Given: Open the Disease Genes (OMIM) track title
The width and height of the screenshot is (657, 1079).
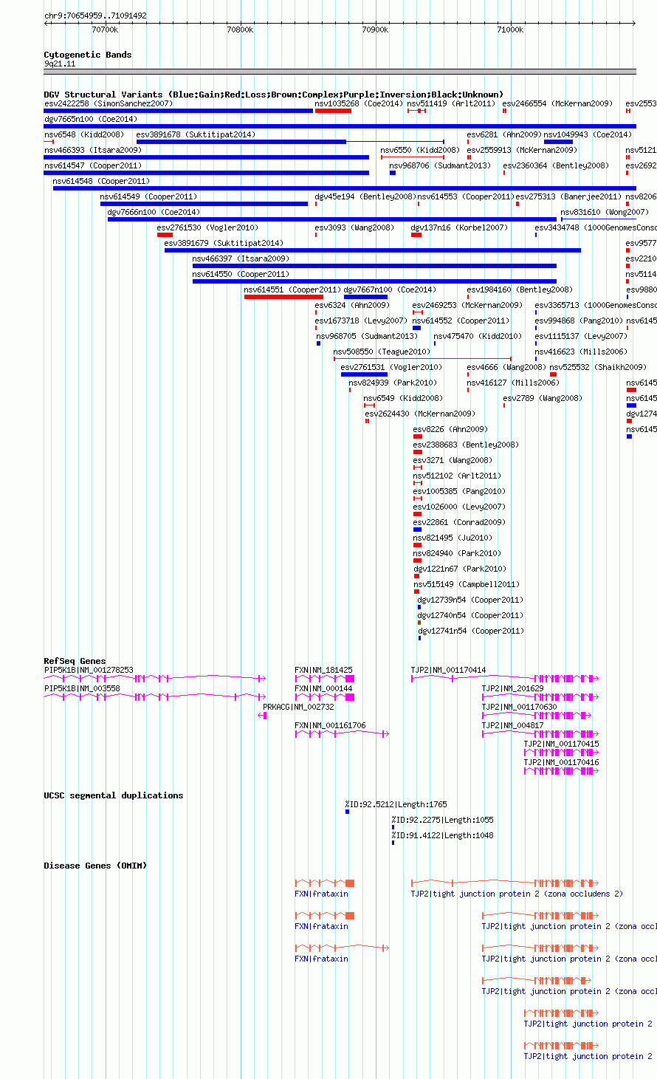Looking at the screenshot, I should coord(95,866).
